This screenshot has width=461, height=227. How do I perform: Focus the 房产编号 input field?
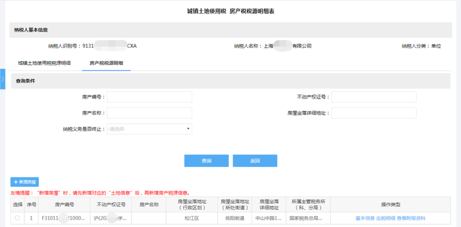click(149, 97)
